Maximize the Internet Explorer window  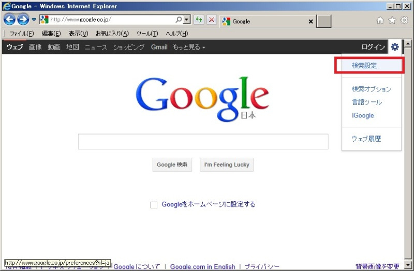coord(398,6)
